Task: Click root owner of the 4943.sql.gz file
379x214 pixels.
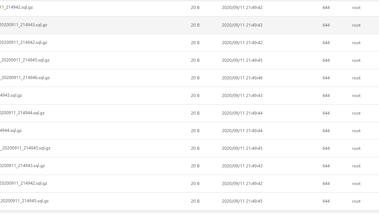Action: pos(356,96)
